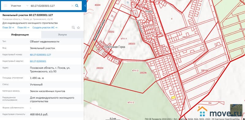Select value Земли населённых пунктов
The height and width of the screenshot is (120, 245).
[x=47, y=91]
